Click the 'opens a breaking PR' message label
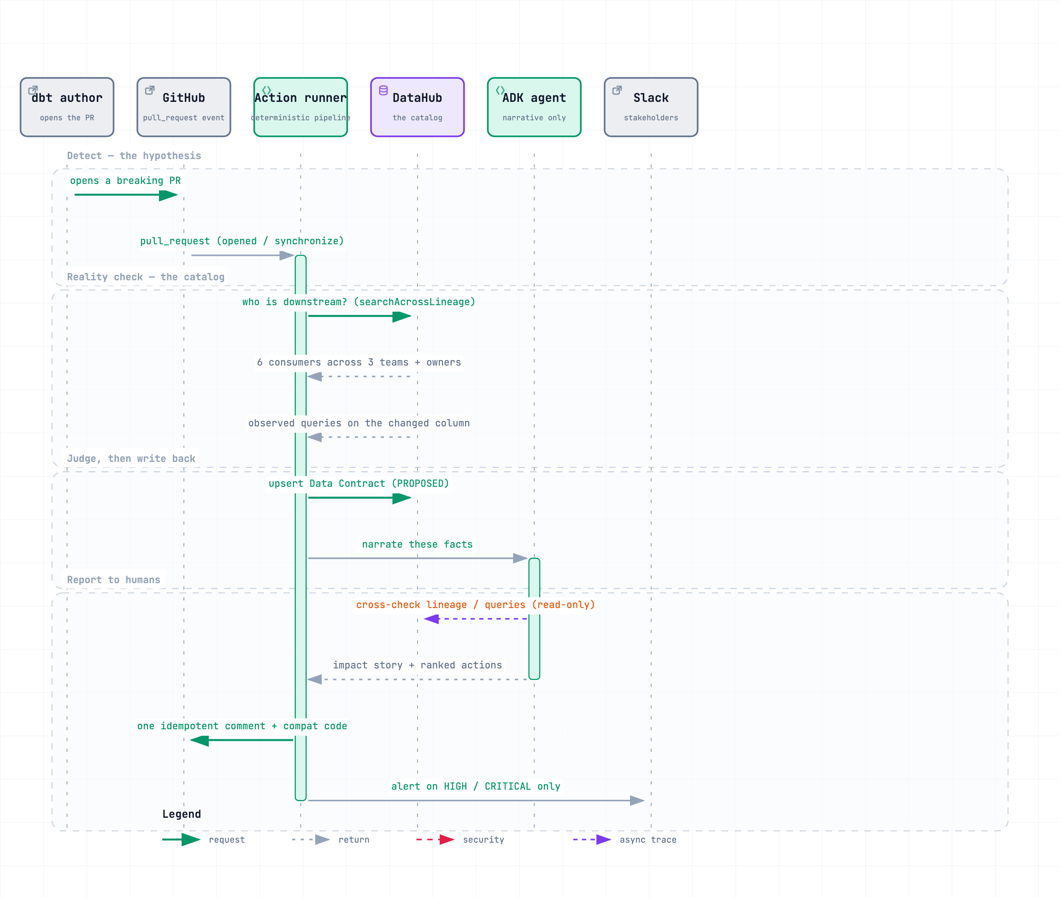Viewport: 1060px width, 898px height. pos(125,181)
